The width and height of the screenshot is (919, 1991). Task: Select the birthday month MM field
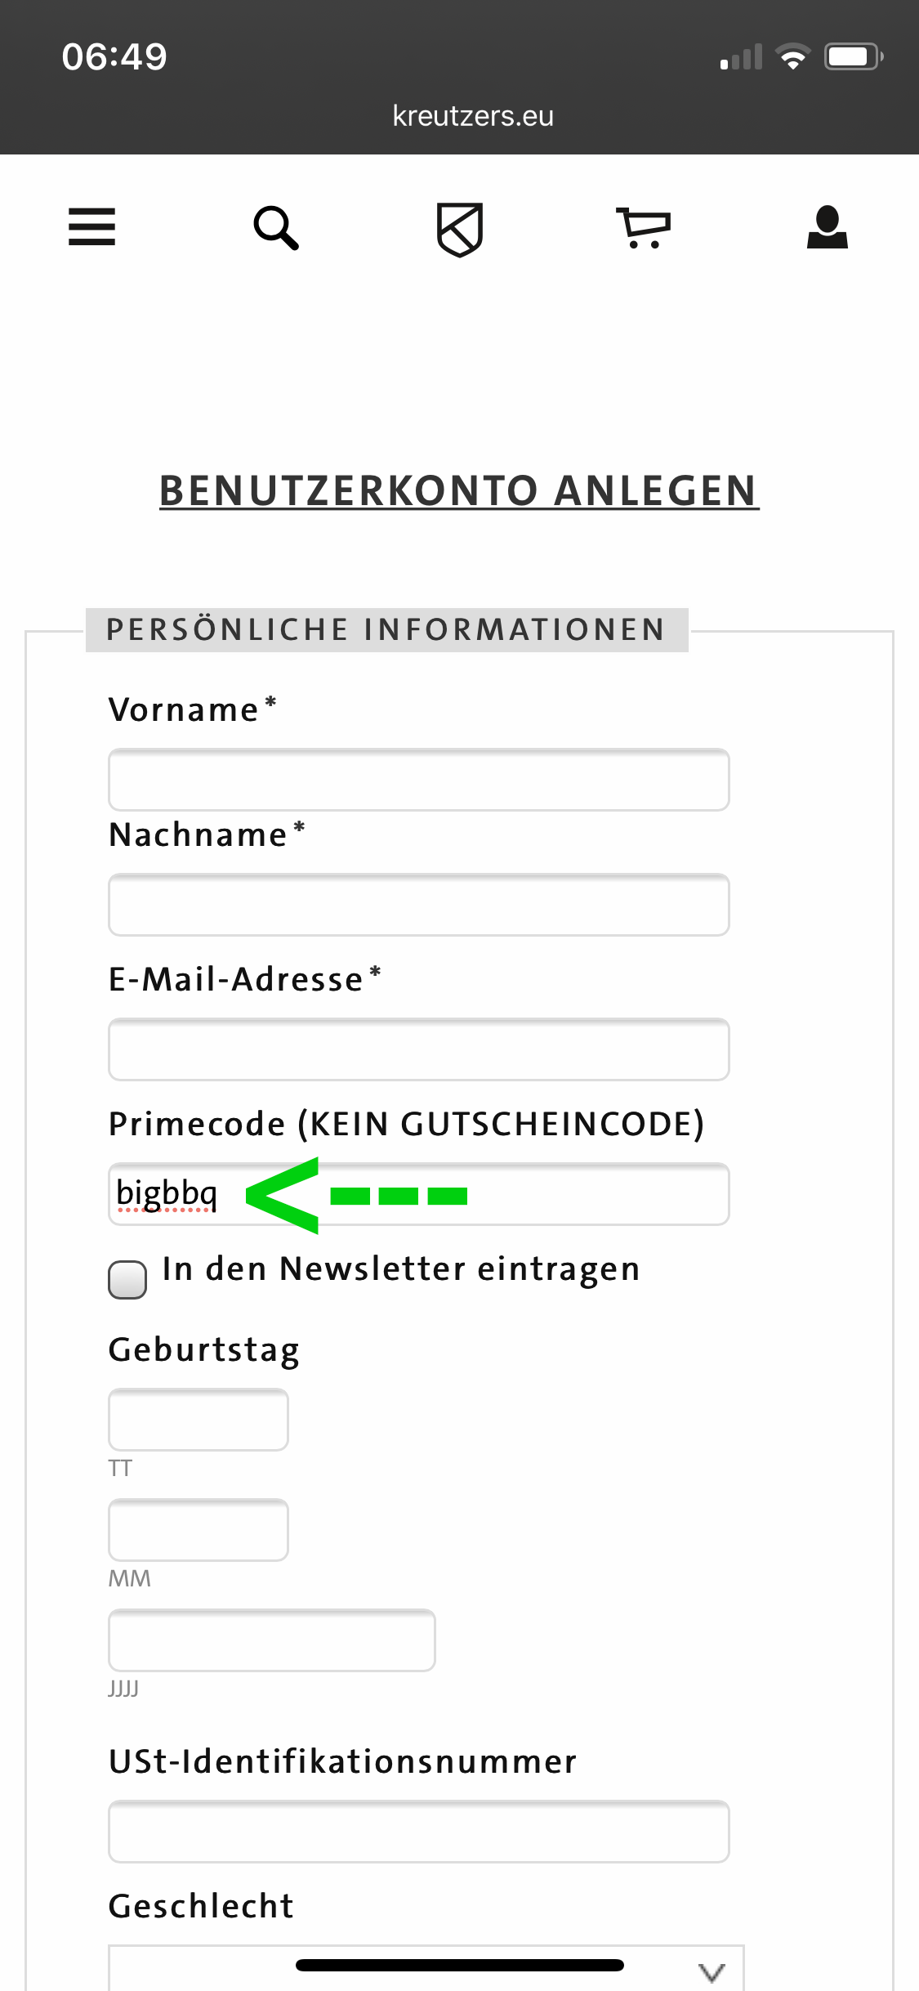point(199,1530)
